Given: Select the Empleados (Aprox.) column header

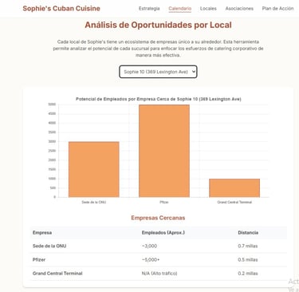Looking at the screenshot, I should (163, 233).
